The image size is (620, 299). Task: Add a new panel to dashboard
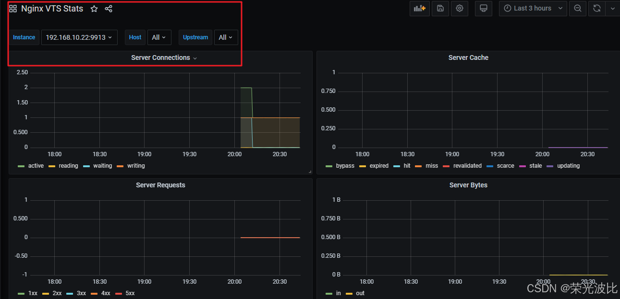click(420, 8)
